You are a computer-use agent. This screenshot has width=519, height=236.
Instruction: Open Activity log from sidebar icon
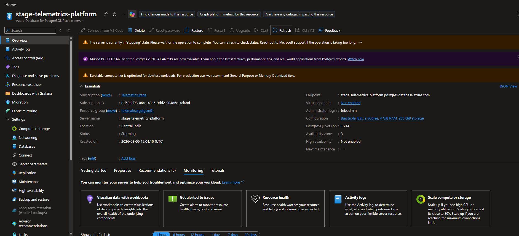click(8, 49)
